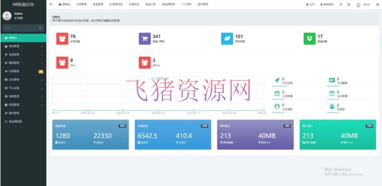This screenshot has width=382, height=186.
Task: Switch to the 控制台 tab with house icon
Action: click(64, 4)
